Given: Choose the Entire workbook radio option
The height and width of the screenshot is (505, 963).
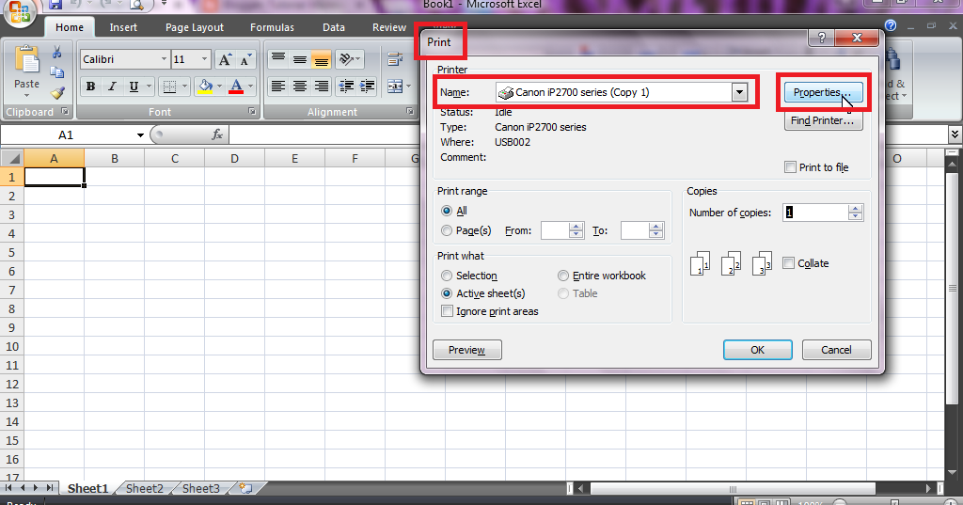Looking at the screenshot, I should [x=563, y=276].
